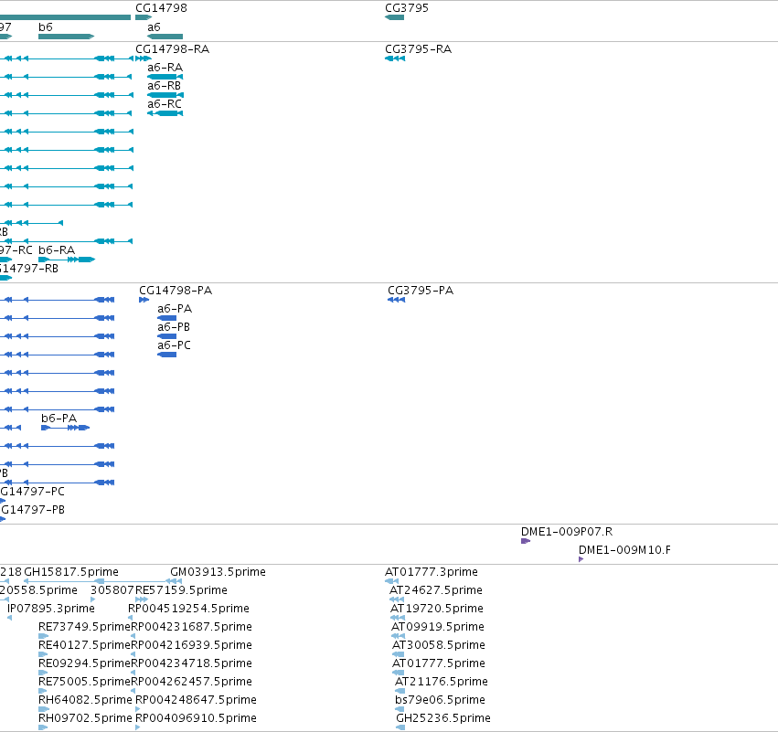778x732 pixels.
Task: Select the RP004262457.5prime EST label
Action: pos(191,683)
